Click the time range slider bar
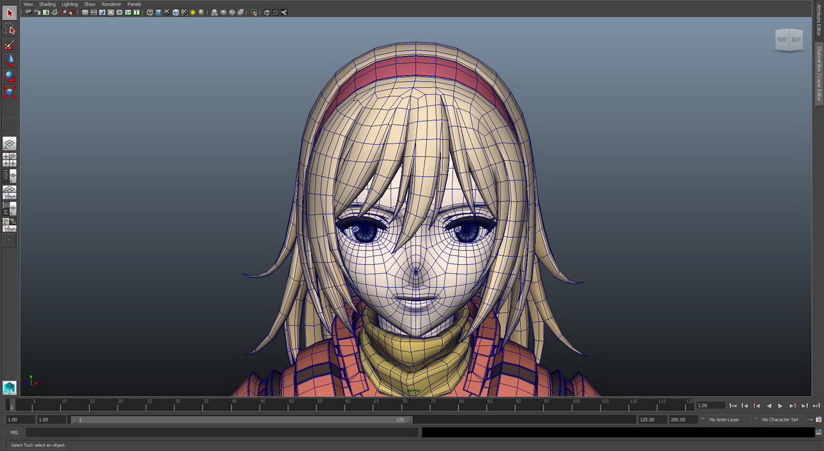The width and height of the screenshot is (824, 451). click(x=241, y=419)
